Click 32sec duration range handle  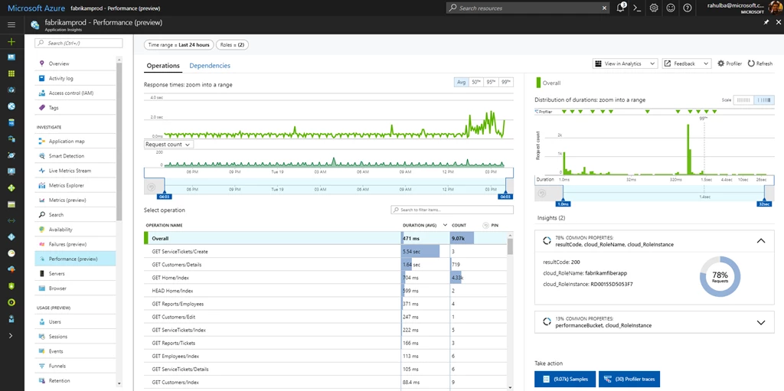(764, 204)
